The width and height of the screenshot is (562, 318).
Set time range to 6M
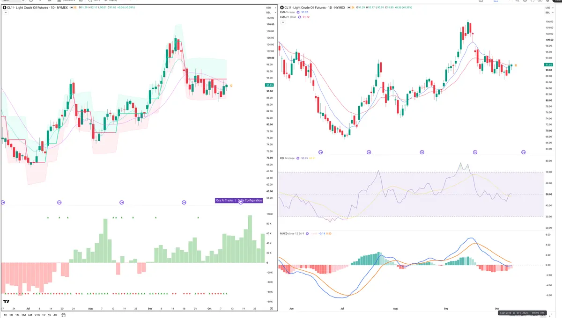pos(30,315)
